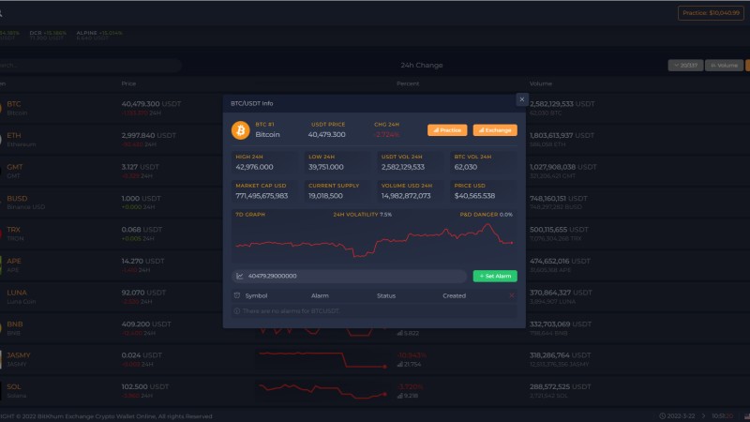Click the Market Cap USD value

pyautogui.click(x=262, y=196)
